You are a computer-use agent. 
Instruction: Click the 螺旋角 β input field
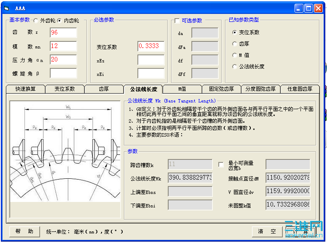click(x=63, y=73)
